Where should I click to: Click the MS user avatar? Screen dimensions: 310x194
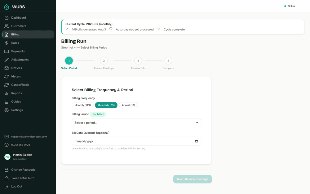pyautogui.click(x=7, y=157)
